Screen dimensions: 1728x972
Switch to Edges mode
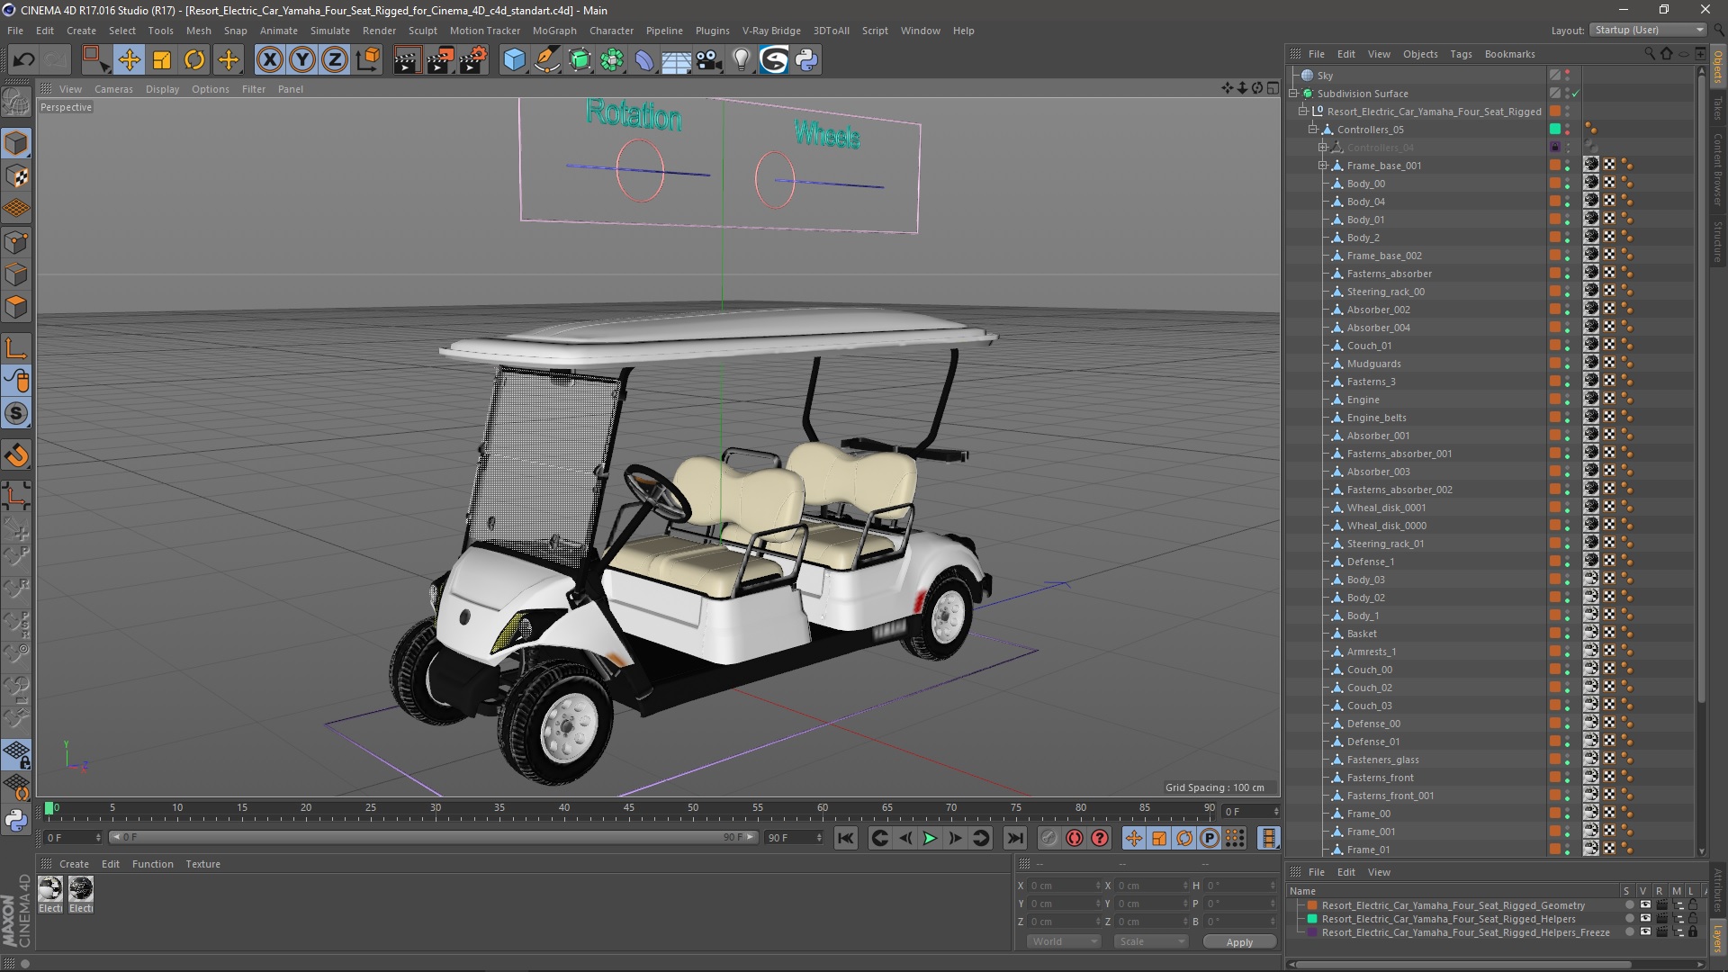16,274
